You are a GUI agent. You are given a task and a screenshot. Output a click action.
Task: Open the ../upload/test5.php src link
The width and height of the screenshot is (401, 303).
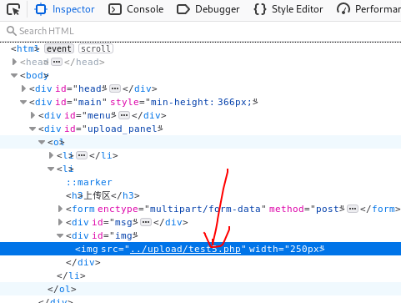[x=185, y=249]
